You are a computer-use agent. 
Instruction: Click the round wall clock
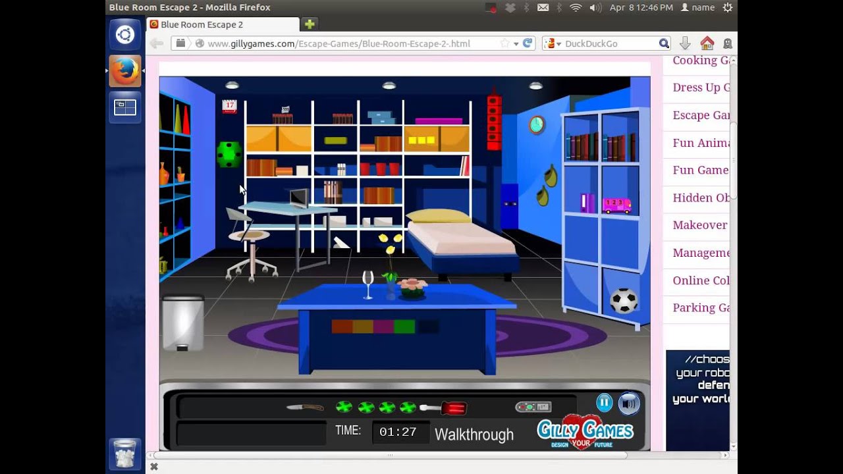tap(537, 124)
